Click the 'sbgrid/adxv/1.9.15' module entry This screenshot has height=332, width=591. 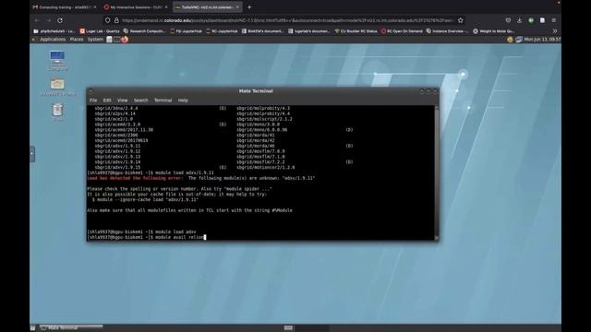coord(117,167)
